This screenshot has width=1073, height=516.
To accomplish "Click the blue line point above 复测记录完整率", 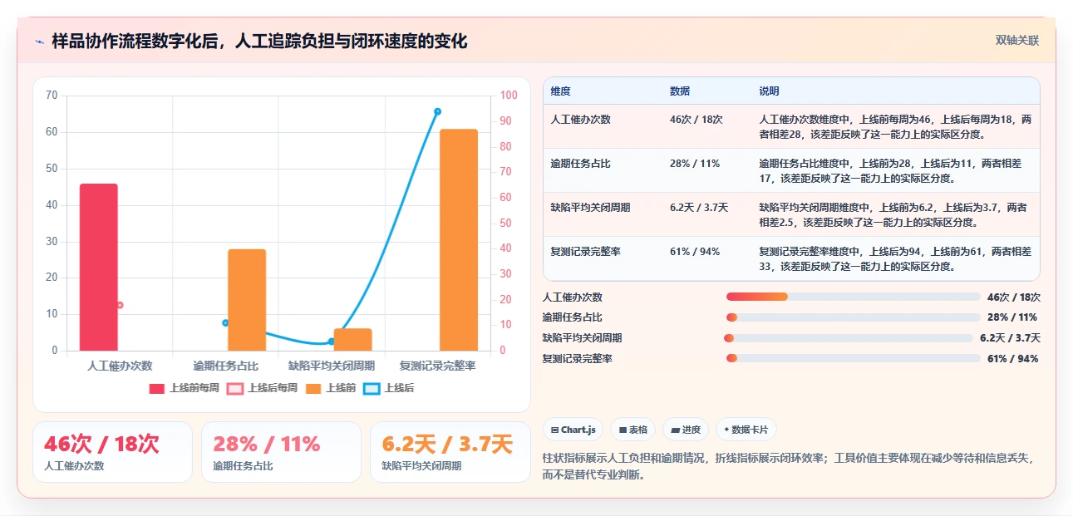I will [x=437, y=111].
